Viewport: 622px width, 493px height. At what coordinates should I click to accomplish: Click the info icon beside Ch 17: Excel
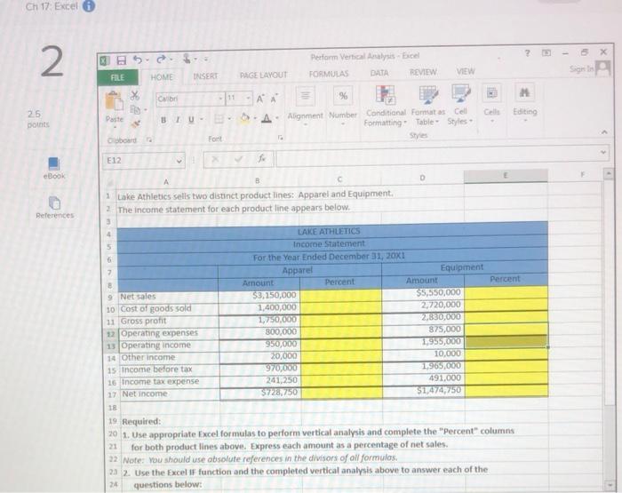[x=89, y=5]
